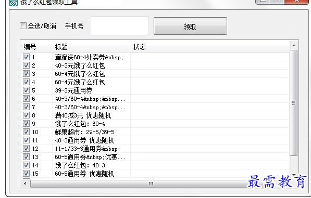311x198 pixels.
Task: Uncheck the checkbox for row 4
Action: (26, 82)
